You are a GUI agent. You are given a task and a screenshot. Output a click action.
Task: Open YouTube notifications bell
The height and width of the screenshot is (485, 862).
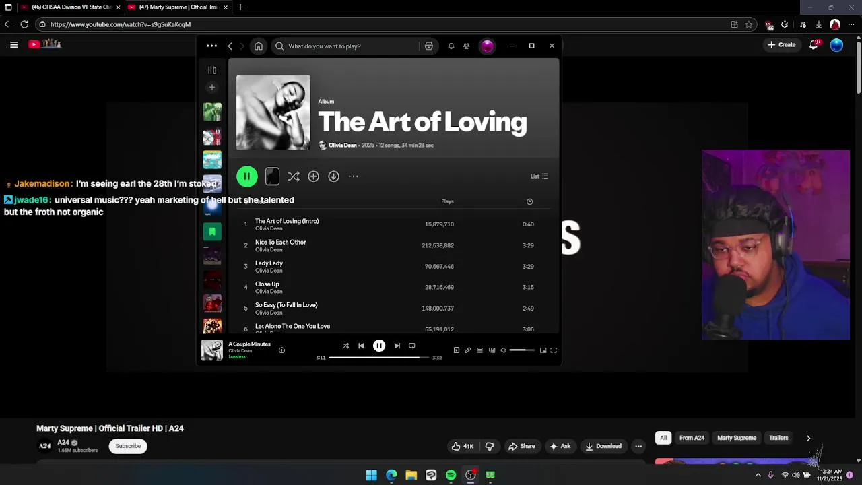(x=814, y=45)
